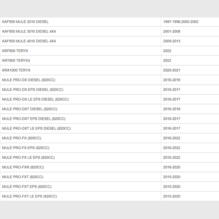
Task: Click the 1997-1998,2000-2002 year cell
Action: coord(190,22)
